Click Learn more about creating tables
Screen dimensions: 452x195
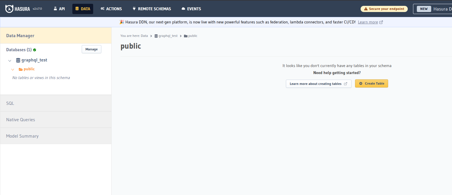[318, 84]
